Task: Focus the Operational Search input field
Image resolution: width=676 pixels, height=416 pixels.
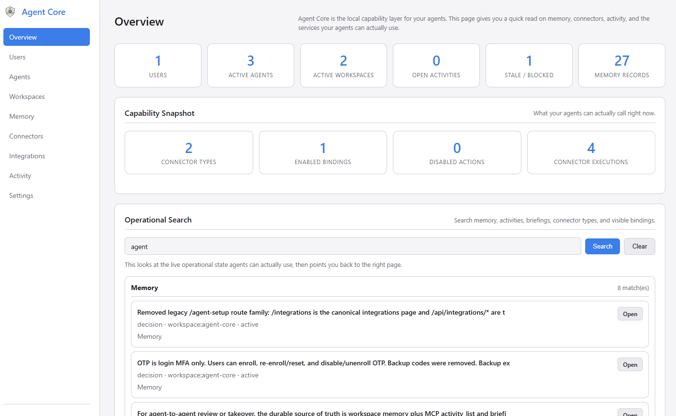Action: pos(353,246)
